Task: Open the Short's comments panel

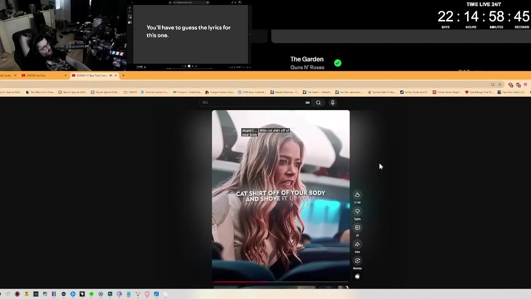Action: point(357,228)
